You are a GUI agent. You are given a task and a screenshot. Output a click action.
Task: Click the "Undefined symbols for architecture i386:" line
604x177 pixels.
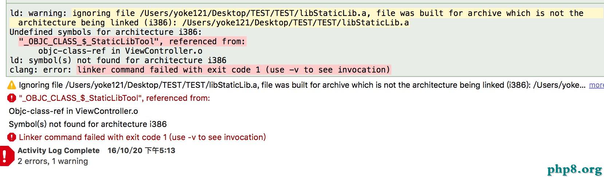[105, 32]
